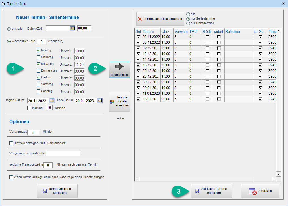Save with Selektierte Termine speichern button
The height and width of the screenshot is (206, 288).
pos(211,191)
